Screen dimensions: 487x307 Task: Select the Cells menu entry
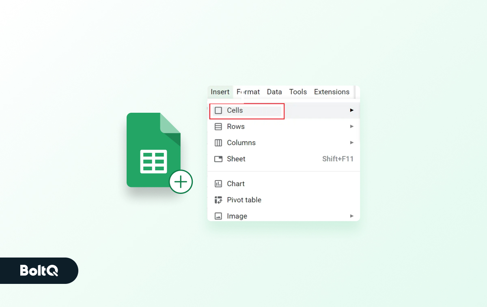[284, 110]
